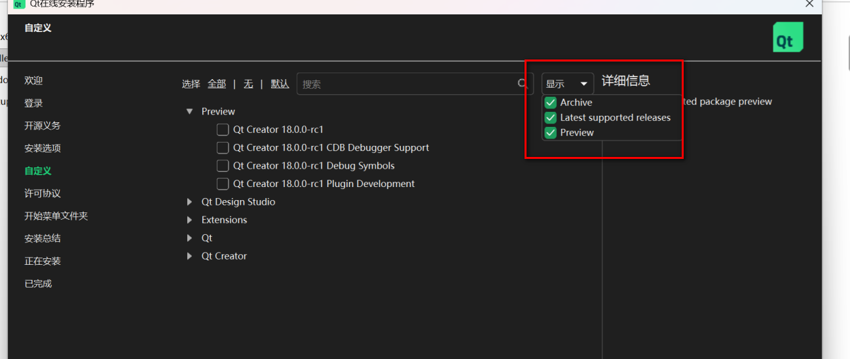This screenshot has height=359, width=850.
Task: Select the Extensions tree row label
Action: 225,220
